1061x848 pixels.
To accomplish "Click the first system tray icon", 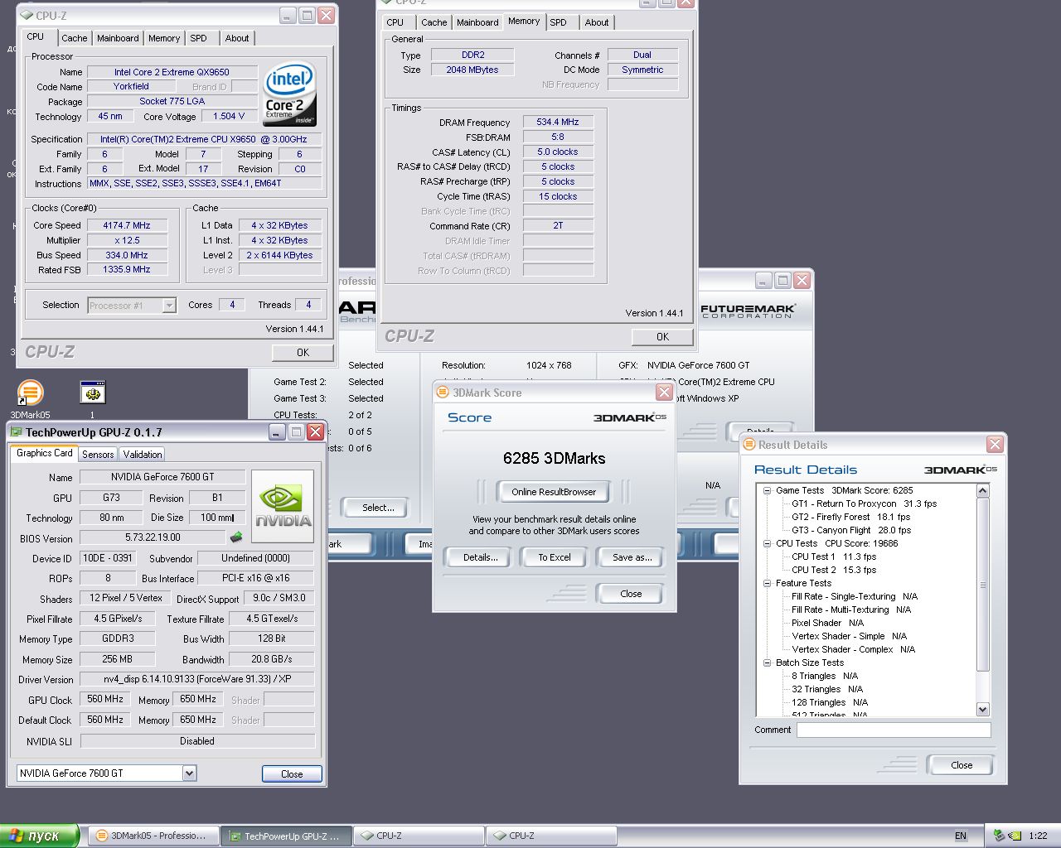I will 999,836.
